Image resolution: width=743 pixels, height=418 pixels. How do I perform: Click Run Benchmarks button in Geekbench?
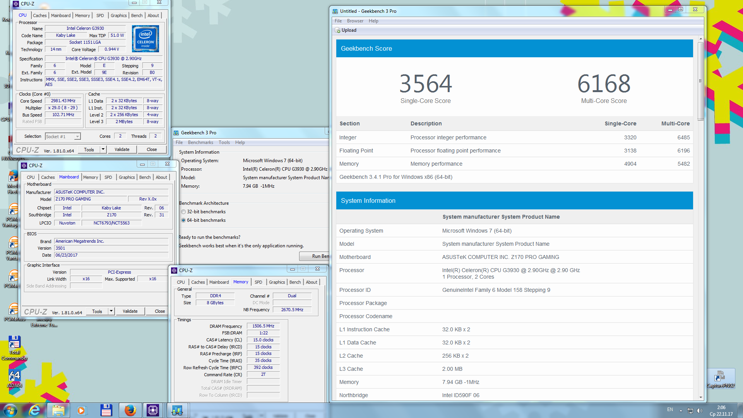(314, 256)
